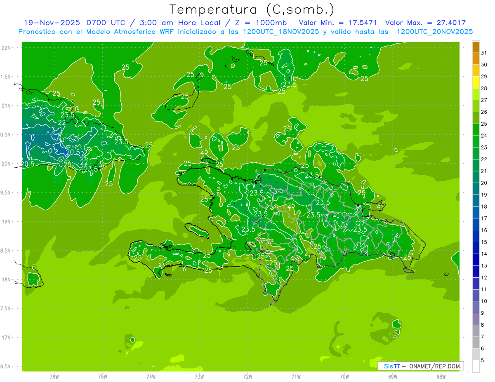Pick the legend swatch between 26 and 27
Viewport: 495px width, 382px height.
(x=476, y=106)
